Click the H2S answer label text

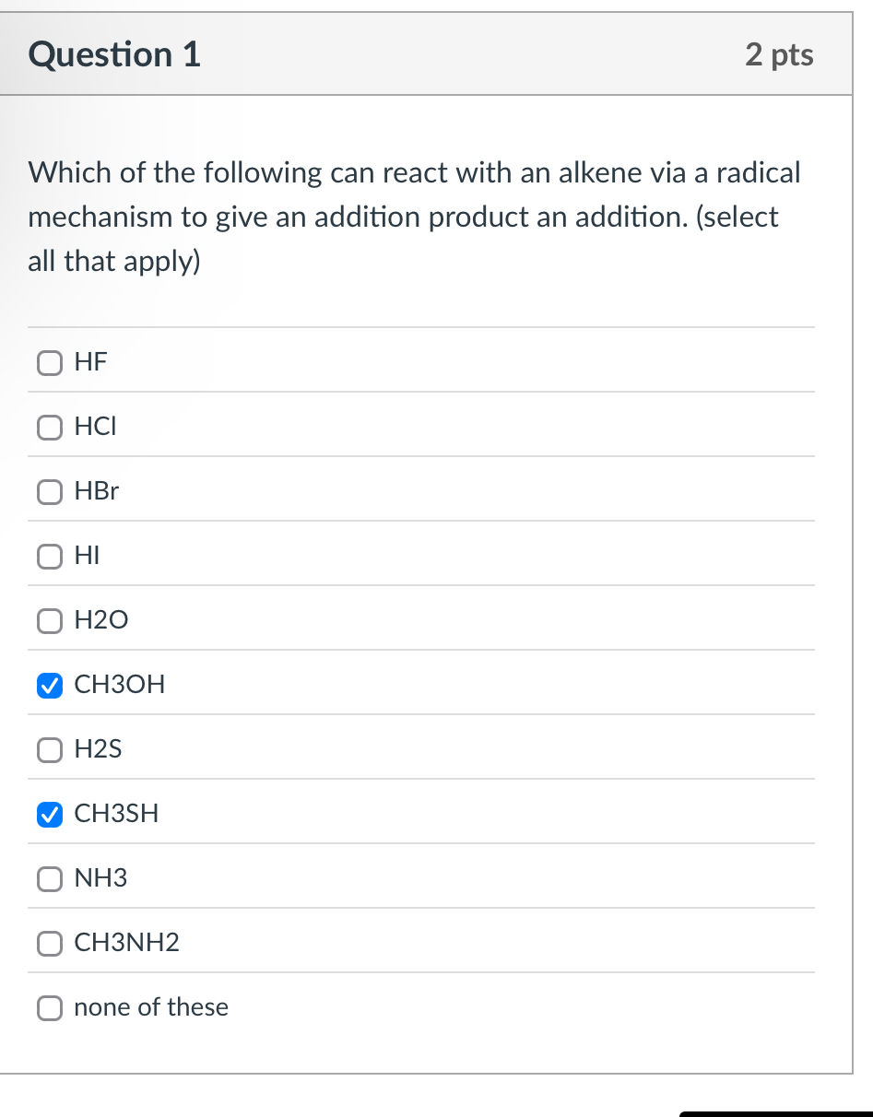tap(99, 748)
